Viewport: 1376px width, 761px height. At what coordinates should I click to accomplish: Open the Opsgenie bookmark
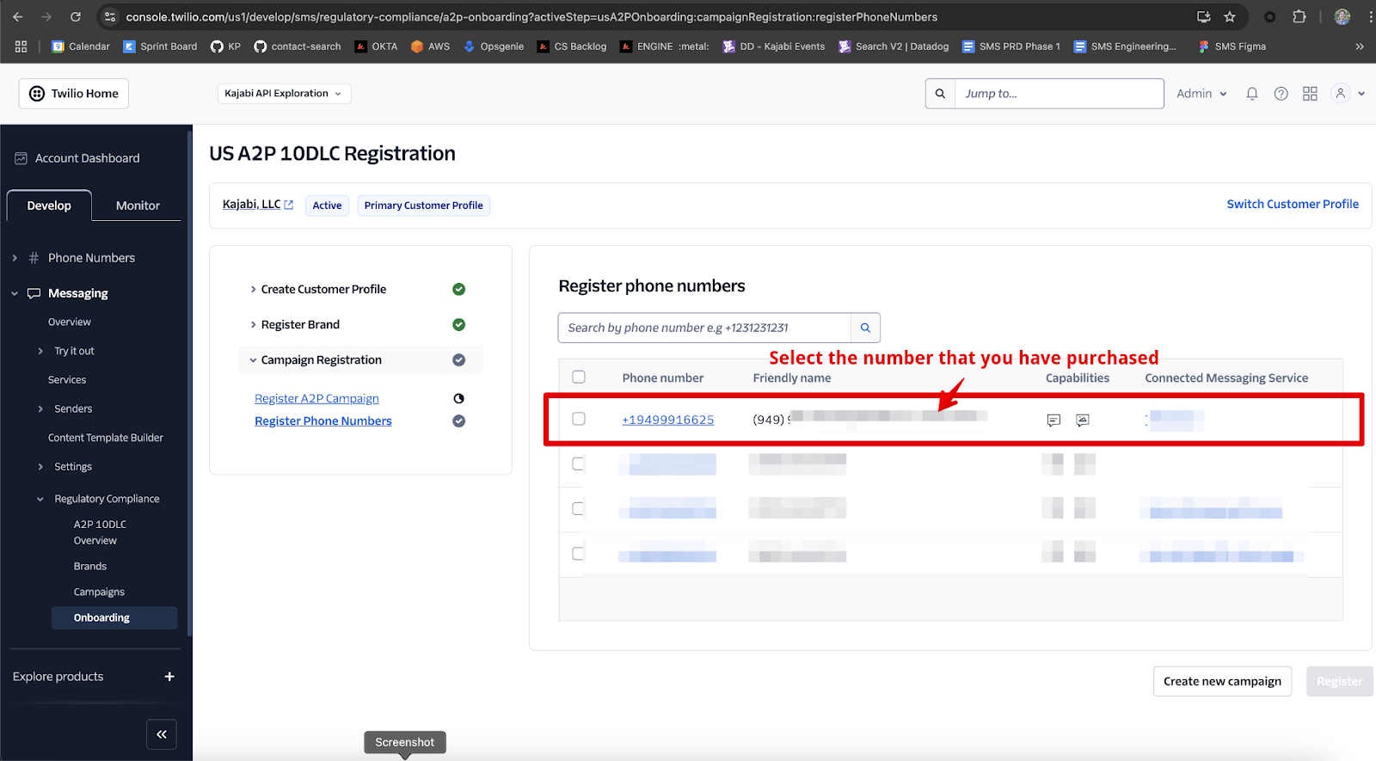click(x=494, y=46)
